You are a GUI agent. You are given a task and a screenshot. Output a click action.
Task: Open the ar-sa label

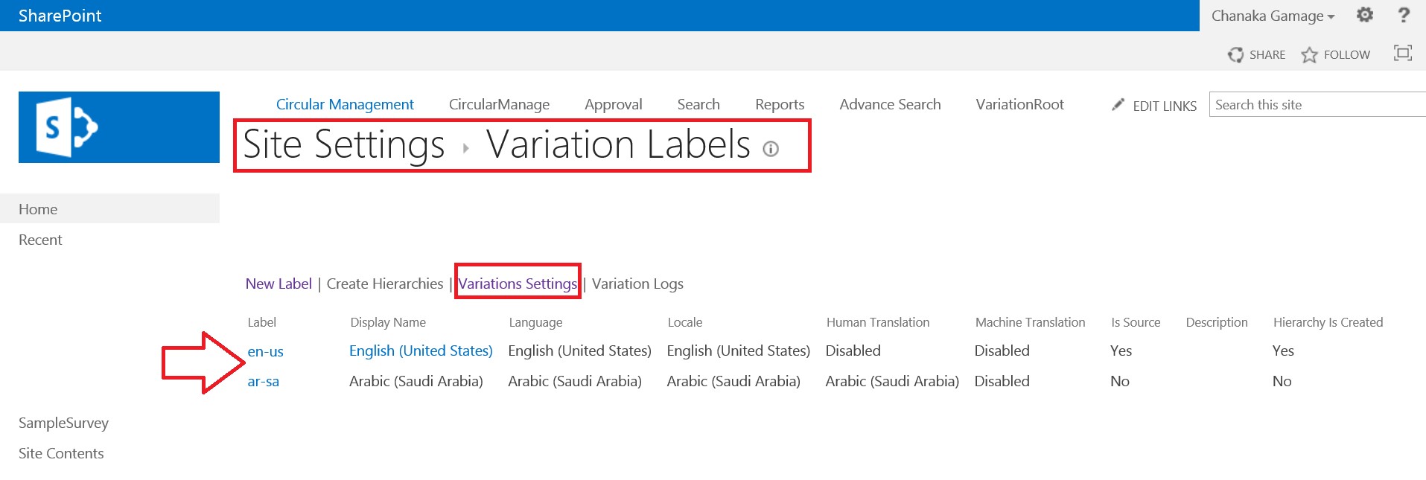tap(263, 381)
